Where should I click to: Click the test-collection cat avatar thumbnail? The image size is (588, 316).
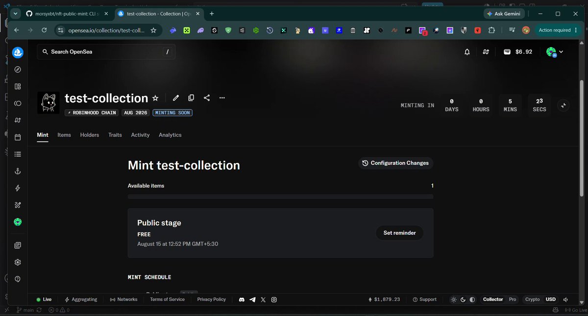[49, 103]
